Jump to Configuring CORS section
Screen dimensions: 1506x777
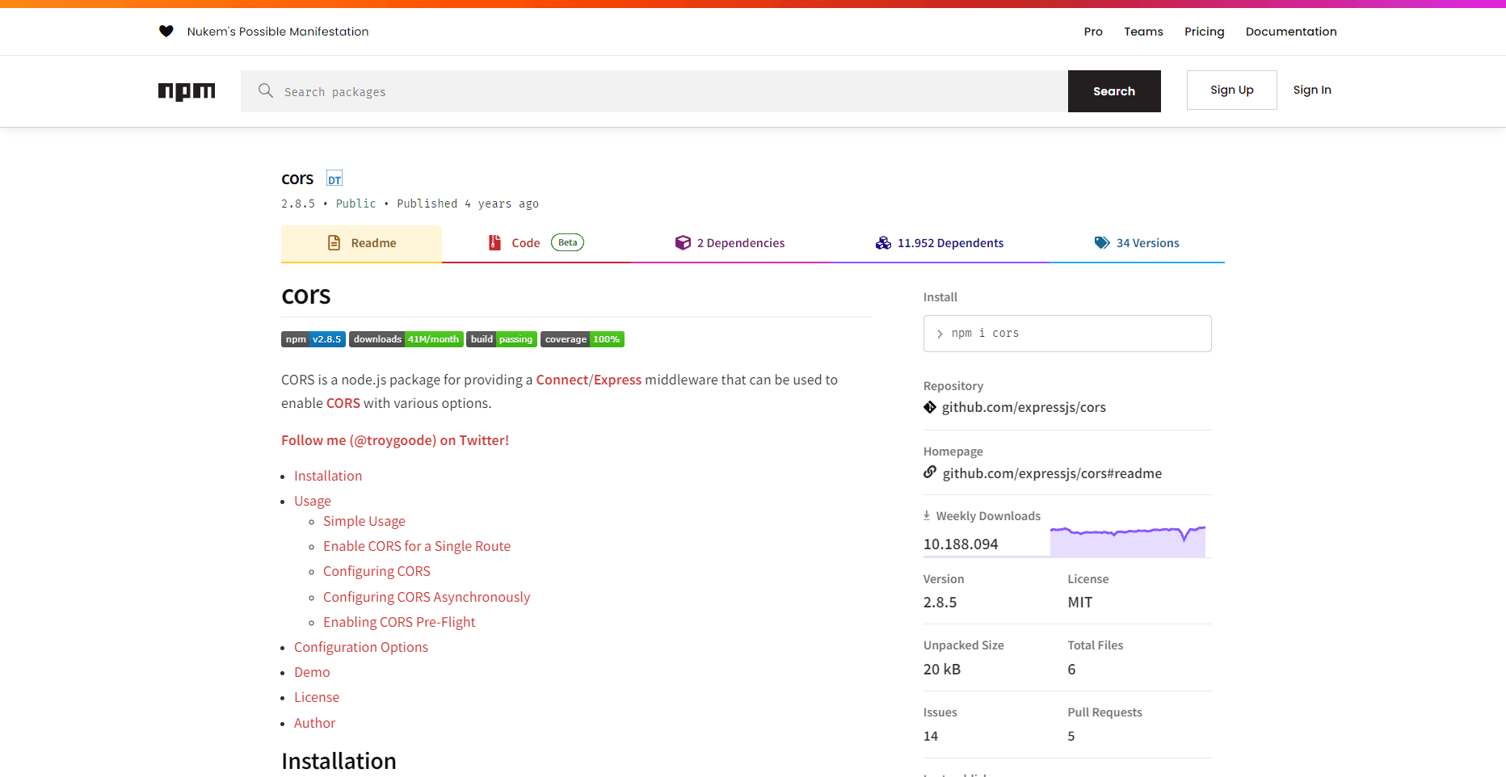click(x=376, y=571)
